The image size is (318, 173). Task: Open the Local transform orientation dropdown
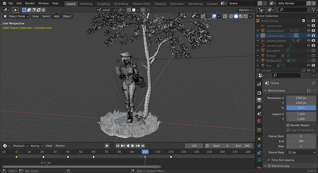[x=106, y=10]
